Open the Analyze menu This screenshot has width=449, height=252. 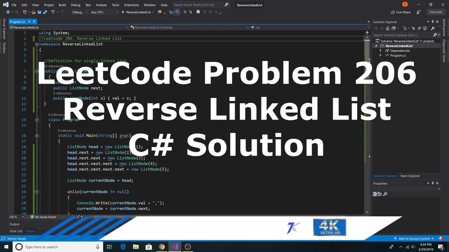point(101,5)
